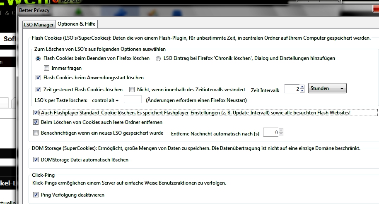Click the Zeit Intervall number field
The width and height of the screenshot is (379, 204).
pyautogui.click(x=292, y=89)
